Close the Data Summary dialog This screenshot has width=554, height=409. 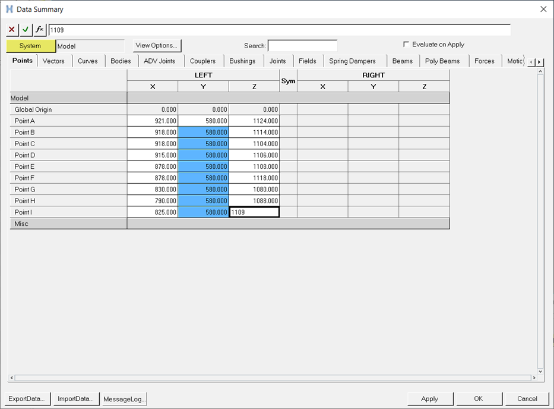point(543,9)
